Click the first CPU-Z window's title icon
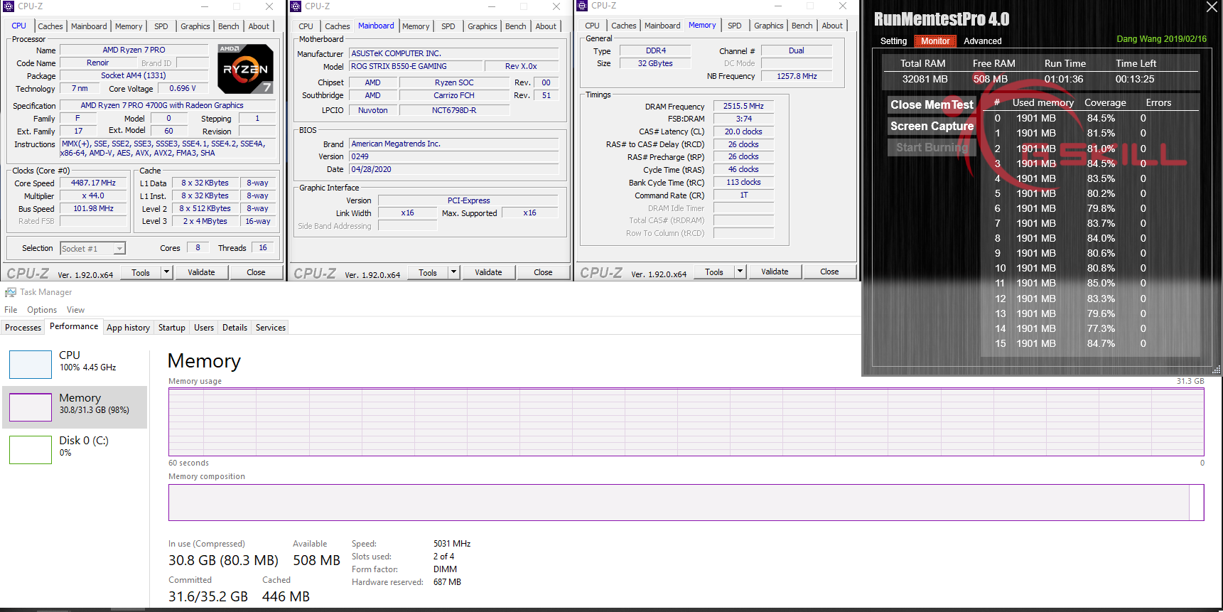Image resolution: width=1223 pixels, height=612 pixels. (9, 6)
